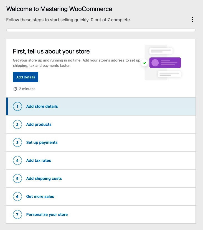The image size is (203, 230).
Task: Open the Add tax rates step
Action: click(x=101, y=160)
